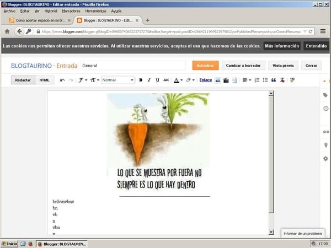331x248 pixels.
Task: Open the font family picker
Action: [83, 80]
